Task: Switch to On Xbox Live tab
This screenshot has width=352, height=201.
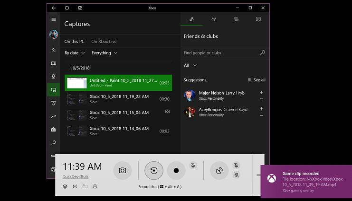Action: click(104, 42)
